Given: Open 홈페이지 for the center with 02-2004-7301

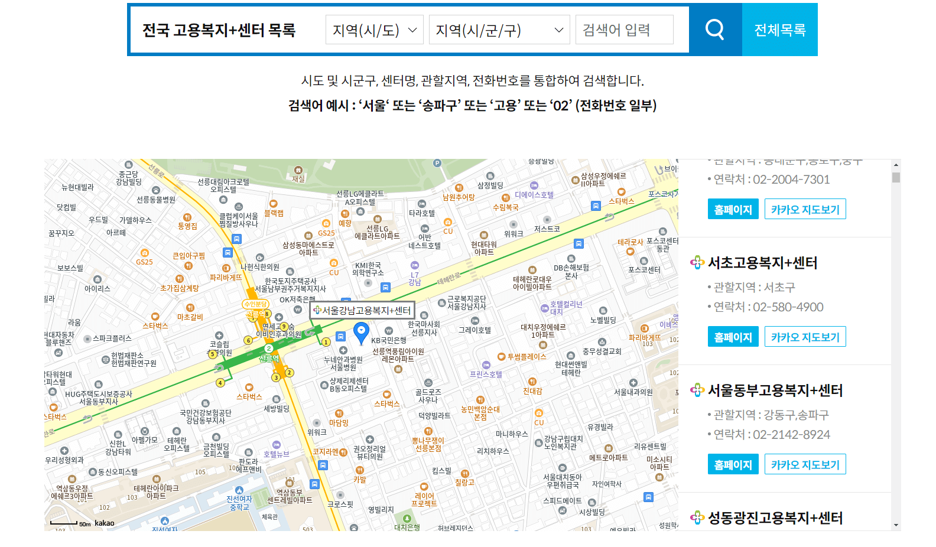Looking at the screenshot, I should pyautogui.click(x=733, y=209).
